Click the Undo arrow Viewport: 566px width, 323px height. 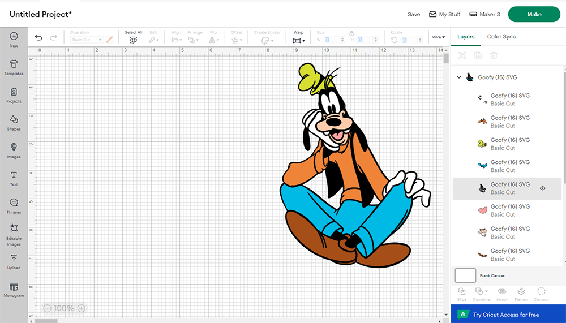click(38, 38)
